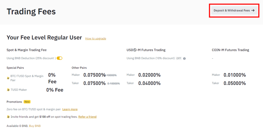Screen dimensions: 263x136
Task: Click COIN-M Maker fee 0.01000%
Action: (235, 75)
